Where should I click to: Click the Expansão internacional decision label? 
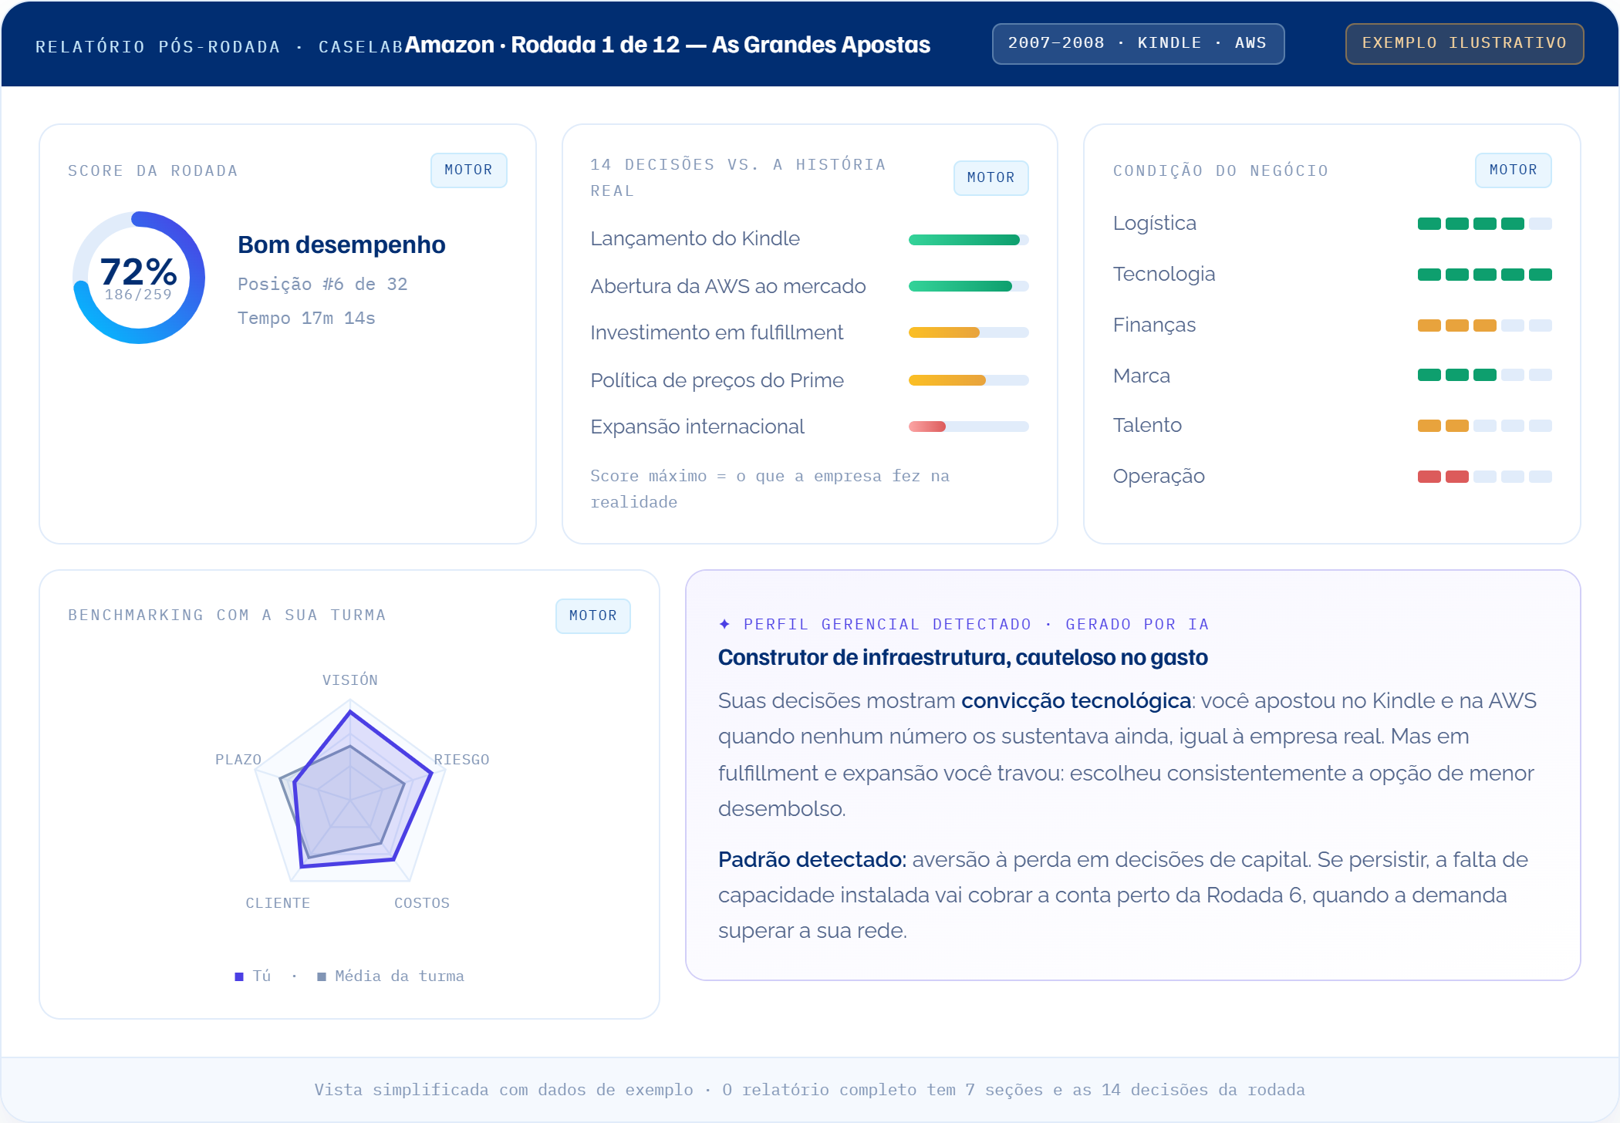click(697, 427)
